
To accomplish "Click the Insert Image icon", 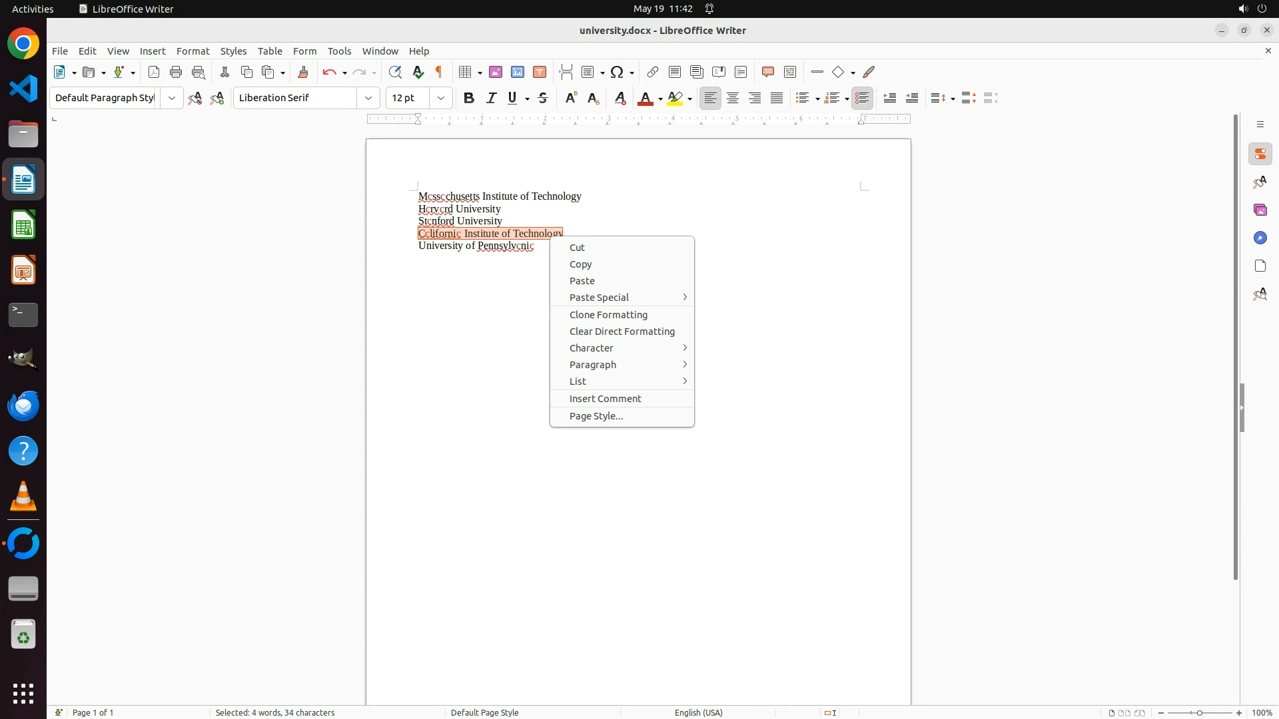I will tap(496, 72).
